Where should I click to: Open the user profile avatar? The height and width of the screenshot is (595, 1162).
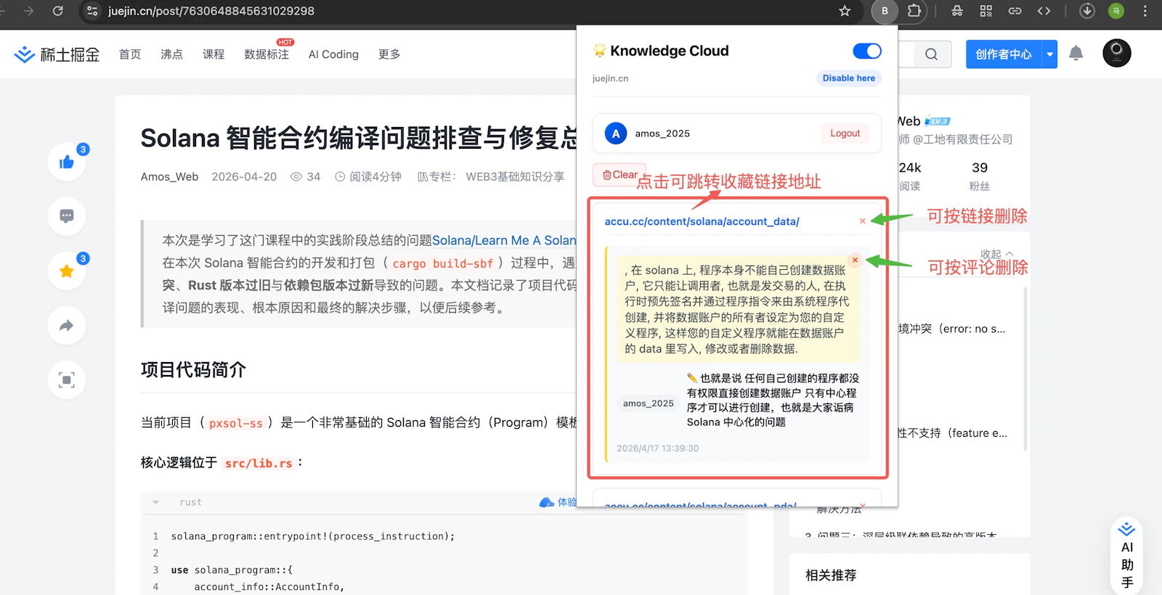coord(1116,53)
